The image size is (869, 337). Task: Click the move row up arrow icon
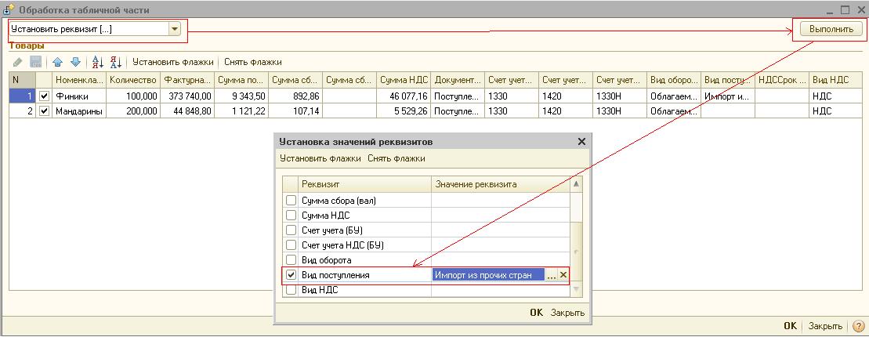click(57, 62)
